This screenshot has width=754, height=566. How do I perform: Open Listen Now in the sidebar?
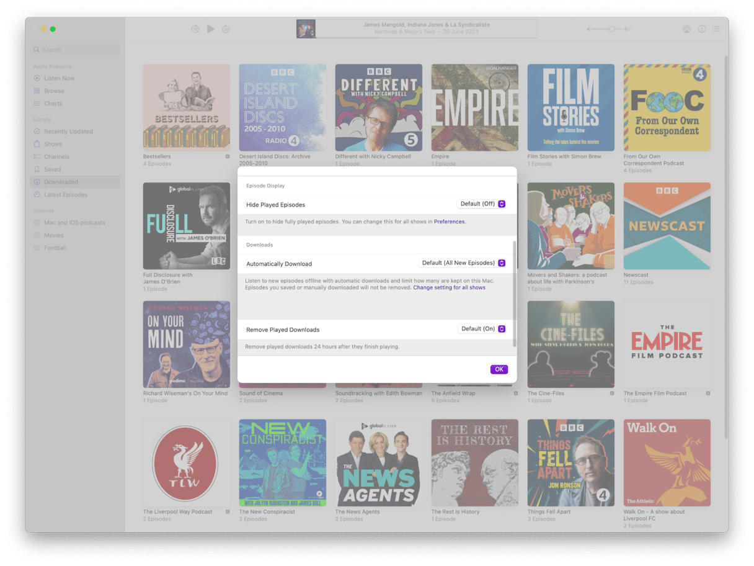click(59, 78)
